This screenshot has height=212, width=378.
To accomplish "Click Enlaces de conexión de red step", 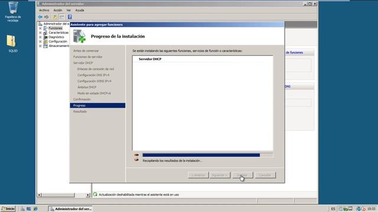I will tap(96, 69).
